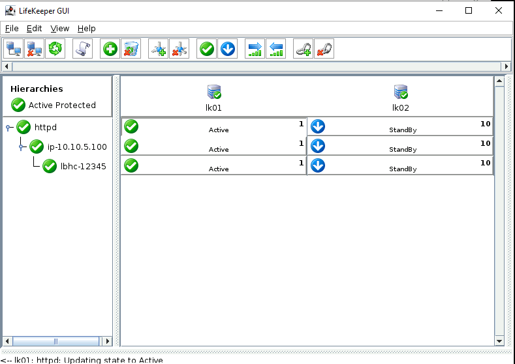Click the status table's scroll down arrow

(499, 341)
